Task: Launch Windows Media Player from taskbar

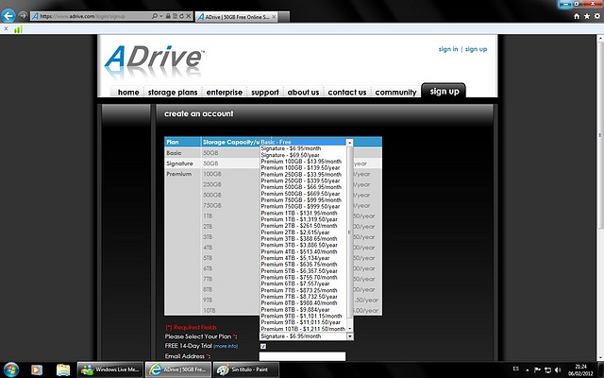Action: [37, 369]
